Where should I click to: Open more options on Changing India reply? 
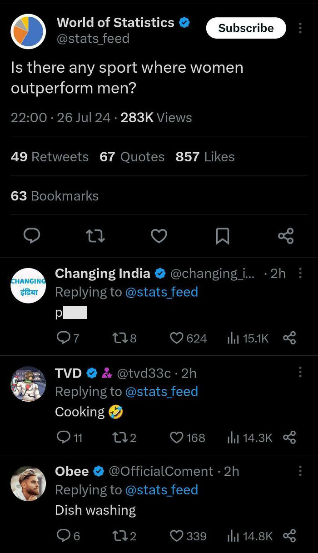pyautogui.click(x=300, y=273)
